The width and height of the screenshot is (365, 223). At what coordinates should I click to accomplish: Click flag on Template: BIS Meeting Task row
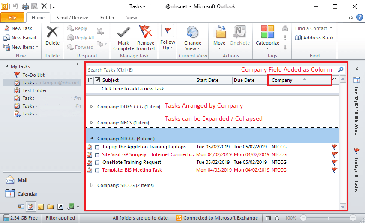click(x=335, y=170)
